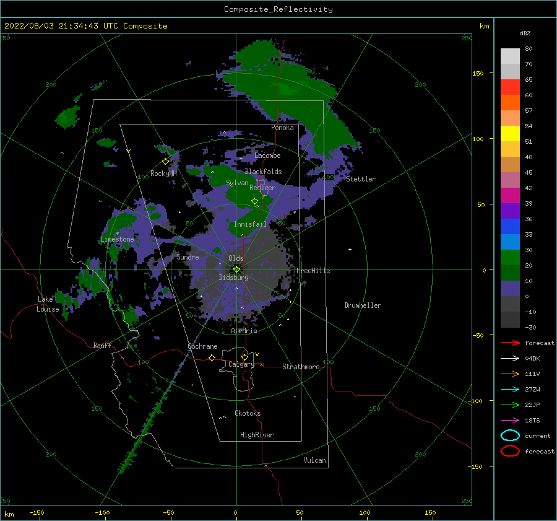
Task: Click the magenta 18TS arrow icon
Action: (x=510, y=421)
